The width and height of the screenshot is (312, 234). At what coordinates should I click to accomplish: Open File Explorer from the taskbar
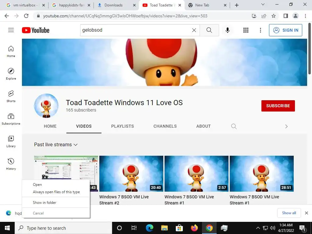click(x=164, y=228)
